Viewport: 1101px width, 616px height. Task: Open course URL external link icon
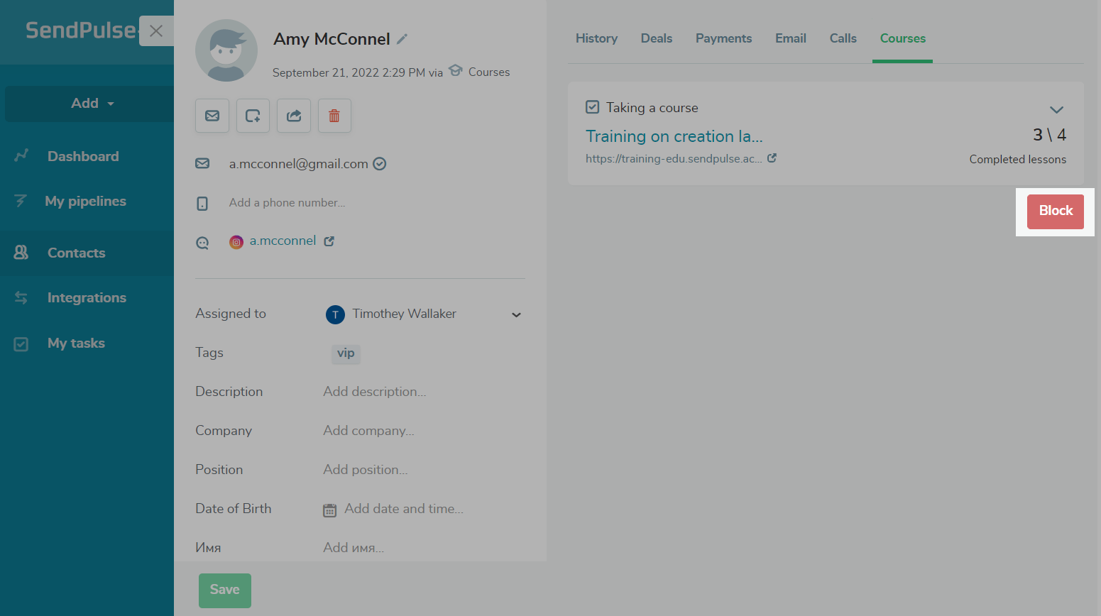point(772,158)
